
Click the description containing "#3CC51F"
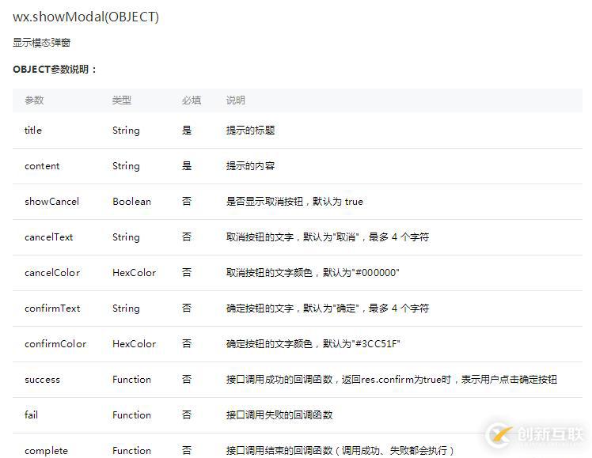click(313, 344)
